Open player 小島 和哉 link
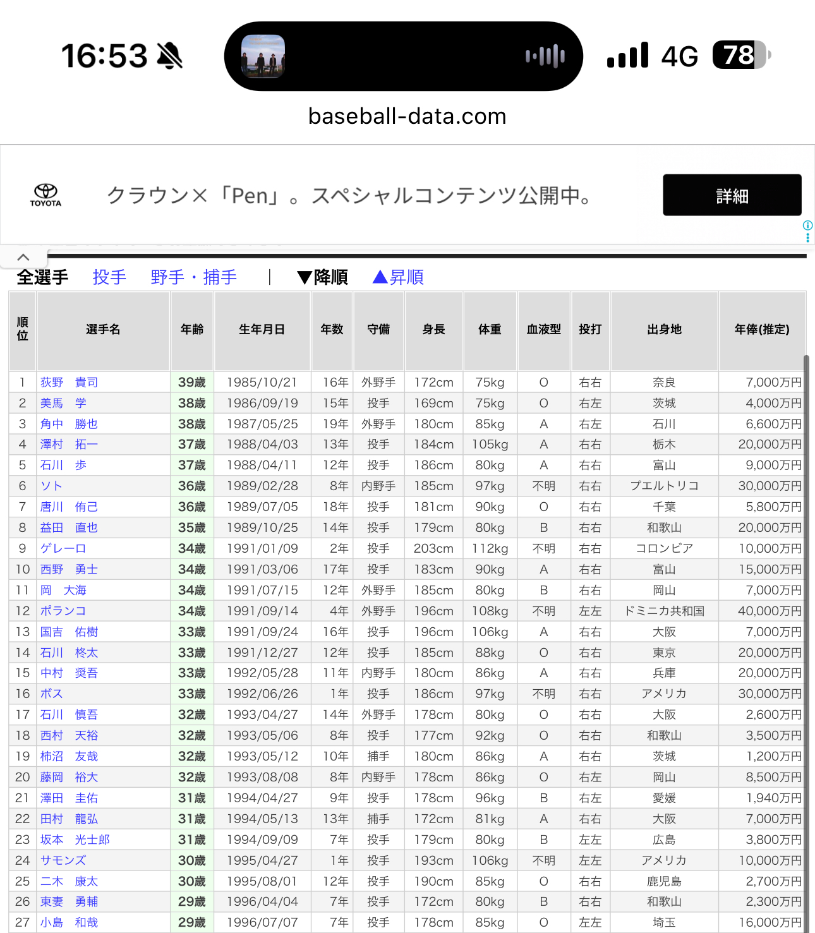The height and width of the screenshot is (933, 815). coord(69,922)
